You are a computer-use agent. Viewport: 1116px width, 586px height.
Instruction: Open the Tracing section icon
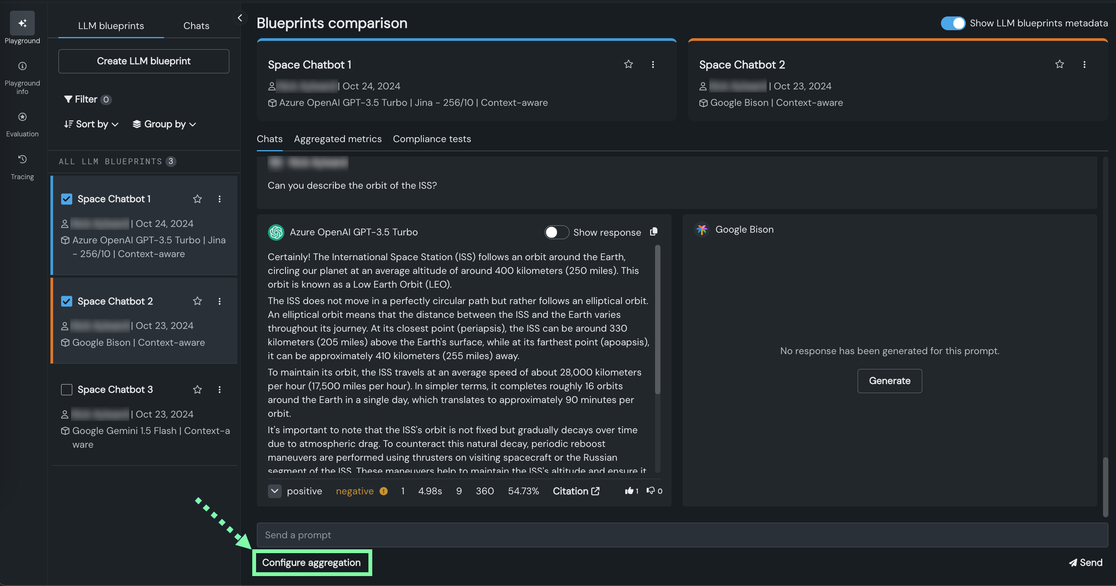click(x=22, y=159)
